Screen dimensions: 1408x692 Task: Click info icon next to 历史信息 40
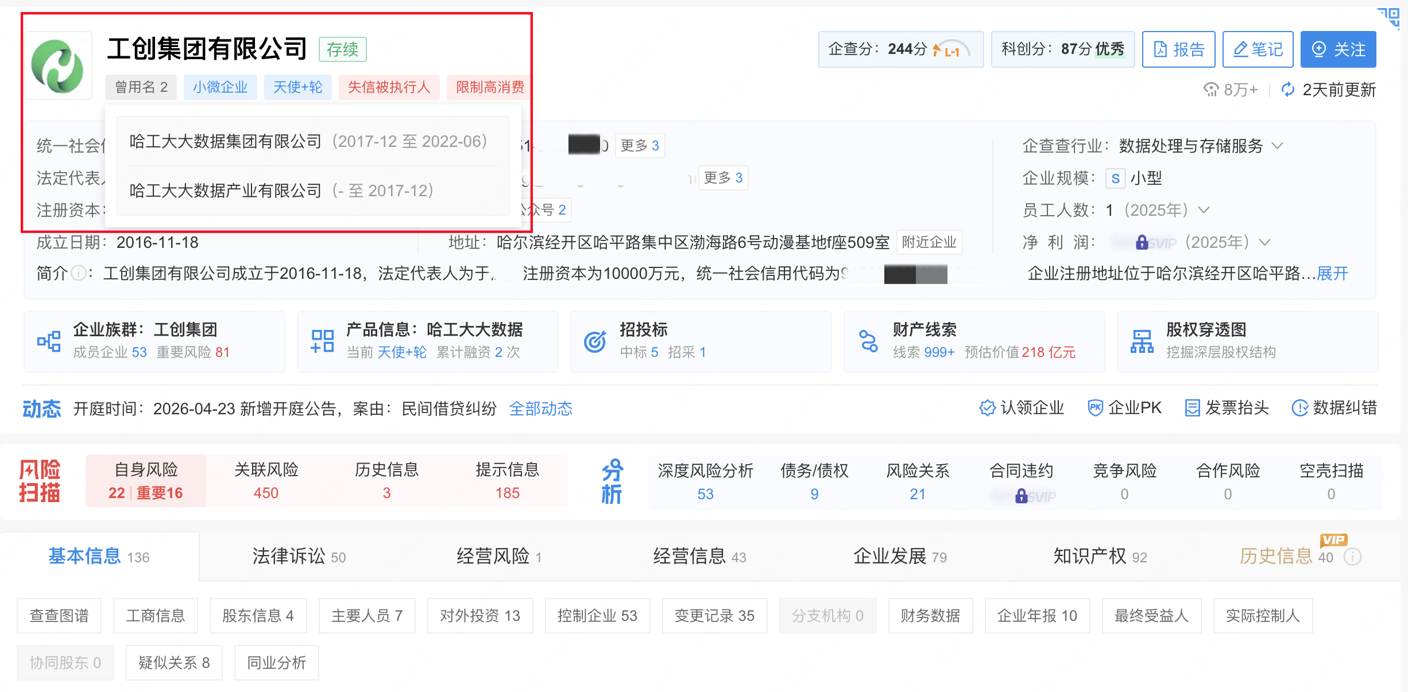1353,557
